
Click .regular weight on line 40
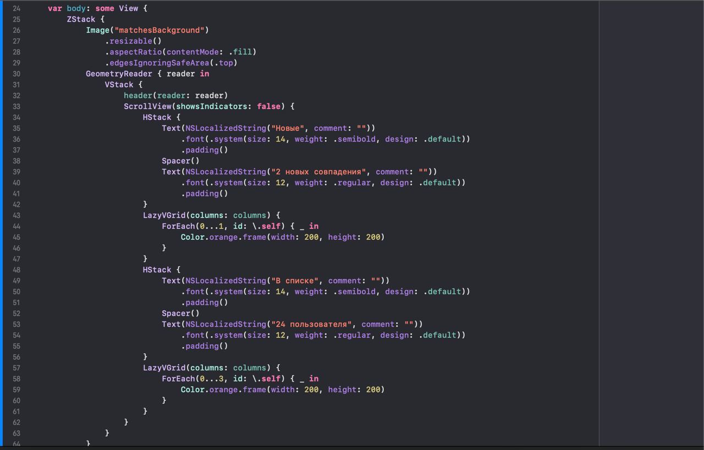(x=351, y=183)
